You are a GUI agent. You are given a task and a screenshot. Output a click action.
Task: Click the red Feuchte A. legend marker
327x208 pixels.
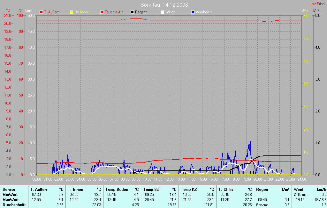tap(102, 12)
